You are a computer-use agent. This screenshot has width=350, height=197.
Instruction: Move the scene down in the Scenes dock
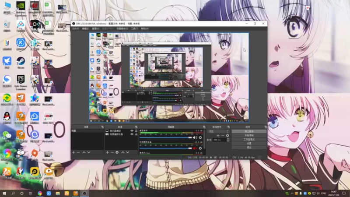pyautogui.click(x=89, y=152)
